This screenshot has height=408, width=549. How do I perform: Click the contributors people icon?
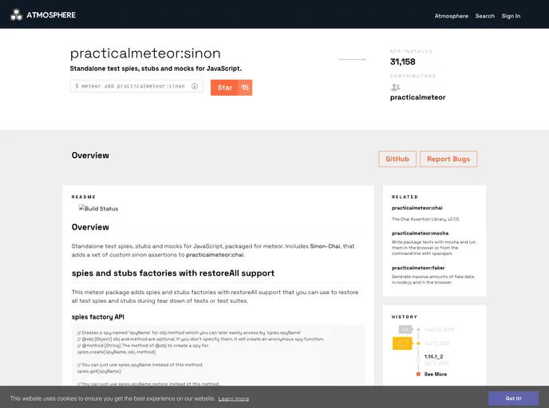pyautogui.click(x=395, y=87)
